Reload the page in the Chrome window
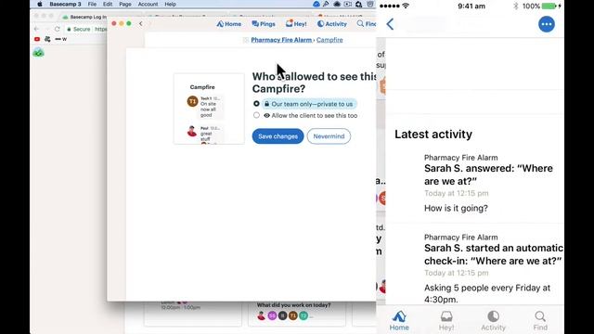This screenshot has height=334, width=594. (x=57, y=29)
